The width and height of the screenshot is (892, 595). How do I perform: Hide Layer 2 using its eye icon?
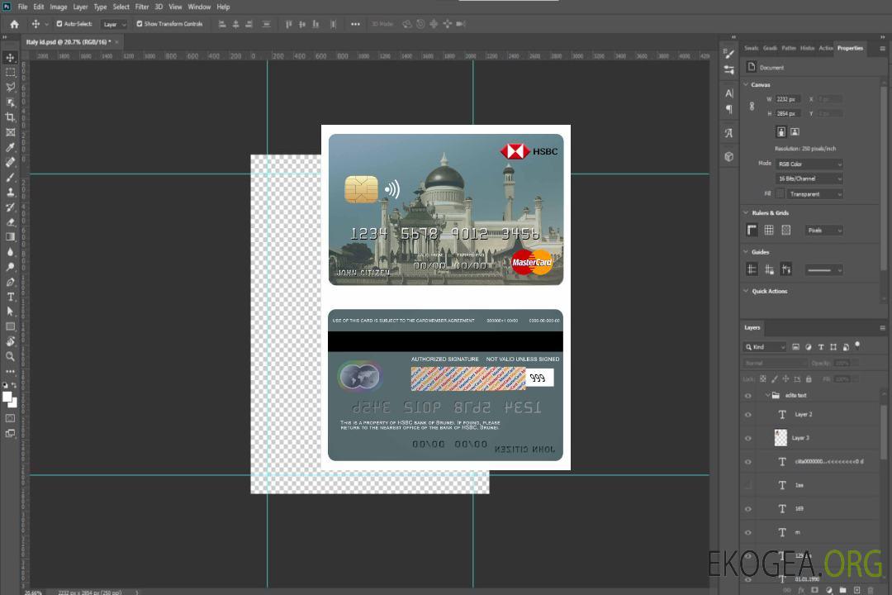(748, 415)
